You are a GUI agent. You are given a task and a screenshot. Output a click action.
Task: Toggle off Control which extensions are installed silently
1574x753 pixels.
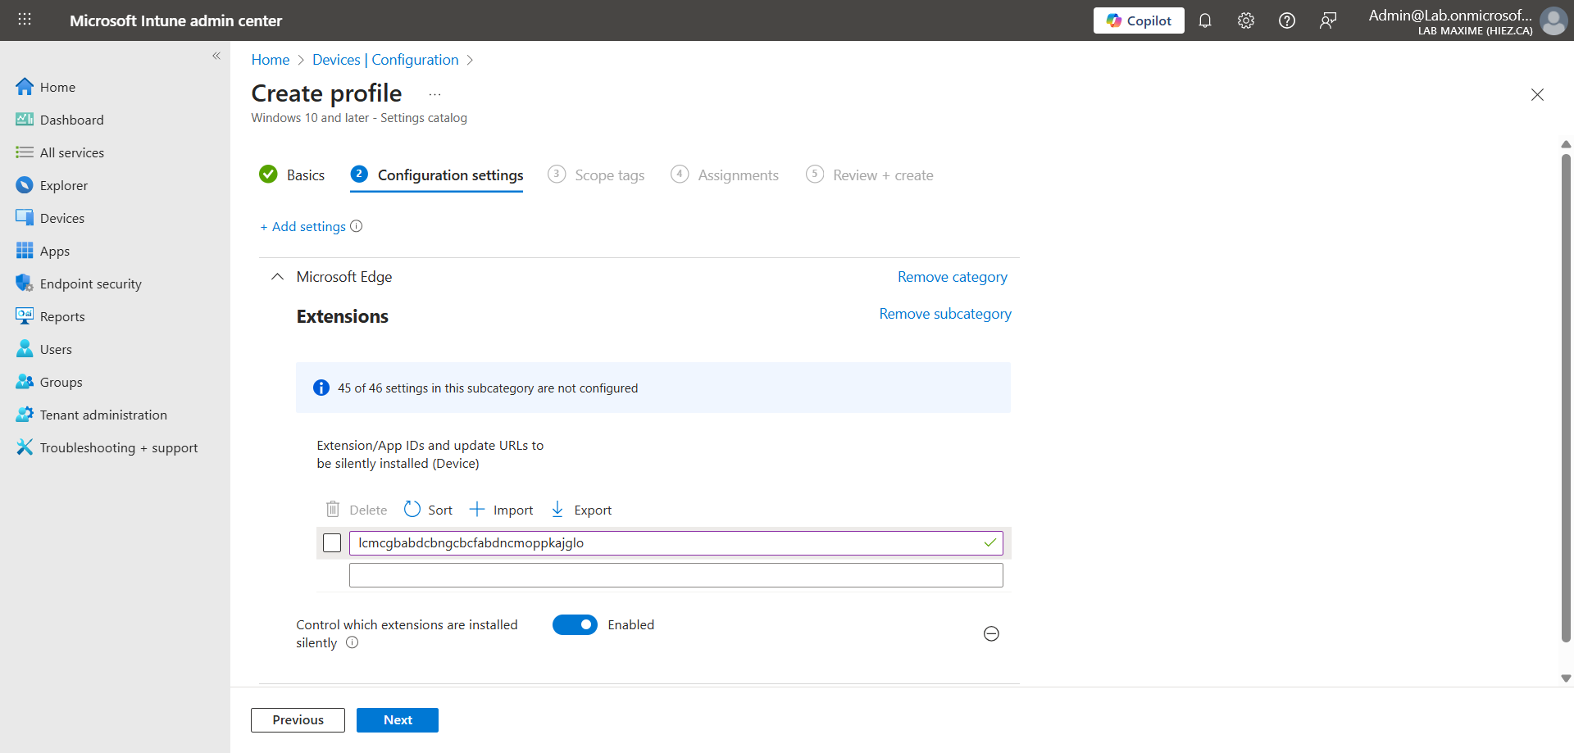575,624
